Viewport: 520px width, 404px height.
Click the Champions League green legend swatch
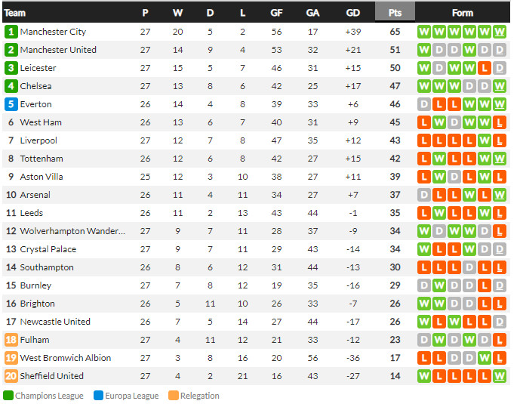tap(8, 396)
